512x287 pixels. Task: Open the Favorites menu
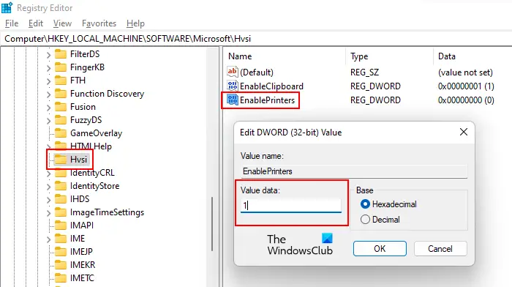[x=99, y=23]
